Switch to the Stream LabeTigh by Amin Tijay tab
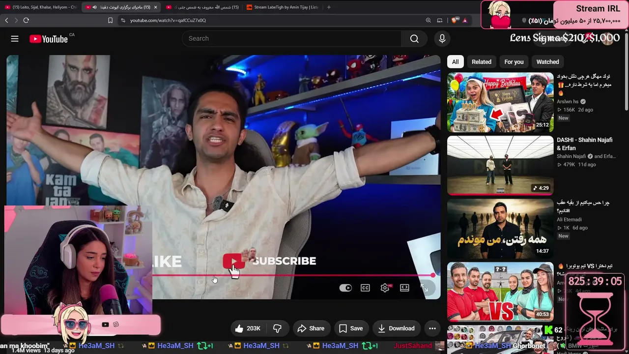This screenshot has width=629, height=354. [282, 7]
